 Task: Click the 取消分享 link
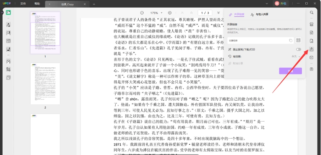point(236,64)
